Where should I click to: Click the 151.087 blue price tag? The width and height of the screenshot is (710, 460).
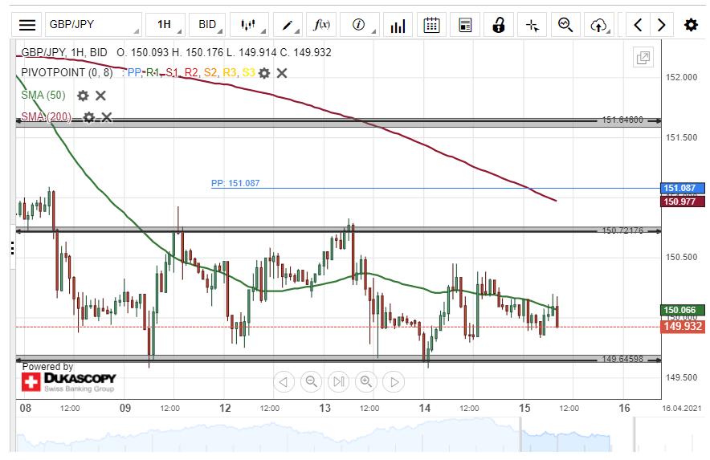coord(683,188)
